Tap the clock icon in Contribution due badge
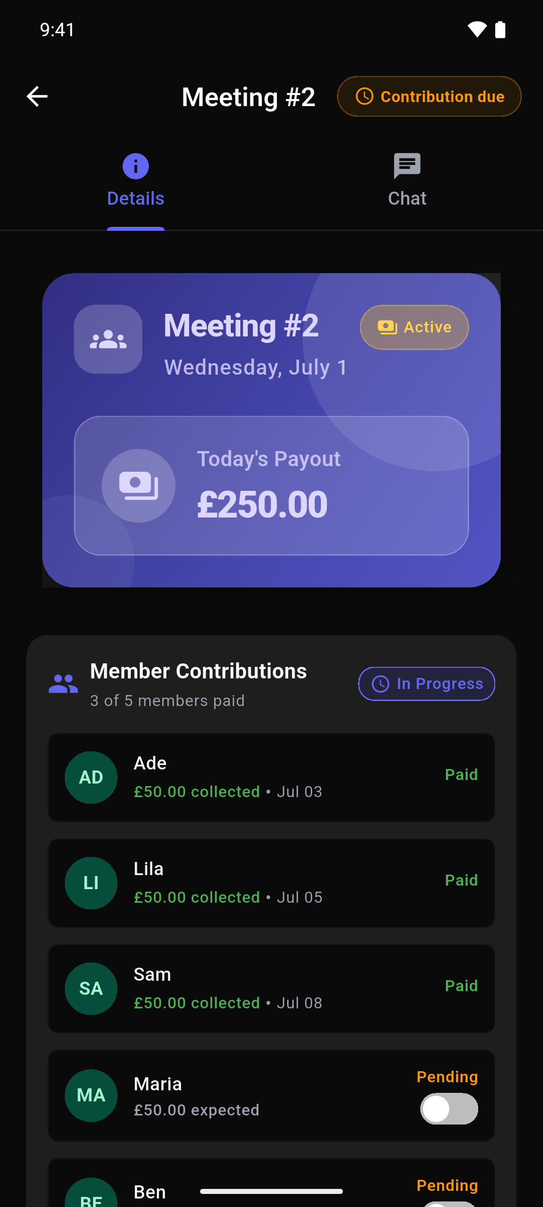Screen dimensions: 543x1207 pos(365,96)
